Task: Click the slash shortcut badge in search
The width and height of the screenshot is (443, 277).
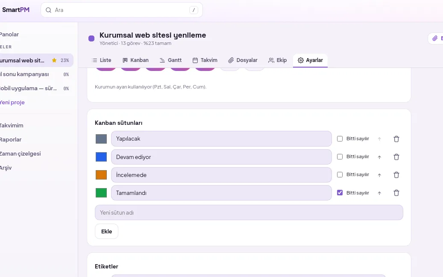Action: [194, 10]
